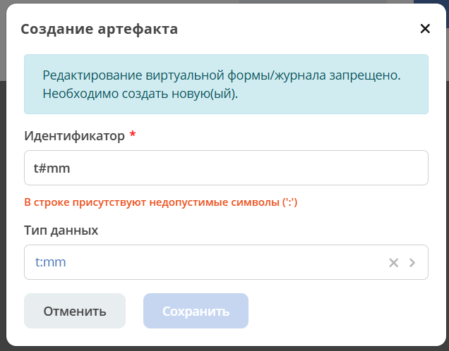Close the "Создание артефакта" dialog
This screenshot has height=351, width=449.
[x=425, y=29]
